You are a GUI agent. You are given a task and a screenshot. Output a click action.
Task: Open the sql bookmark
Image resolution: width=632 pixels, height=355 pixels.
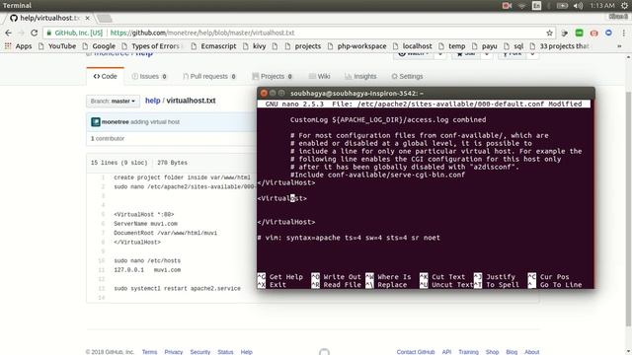pos(513,46)
